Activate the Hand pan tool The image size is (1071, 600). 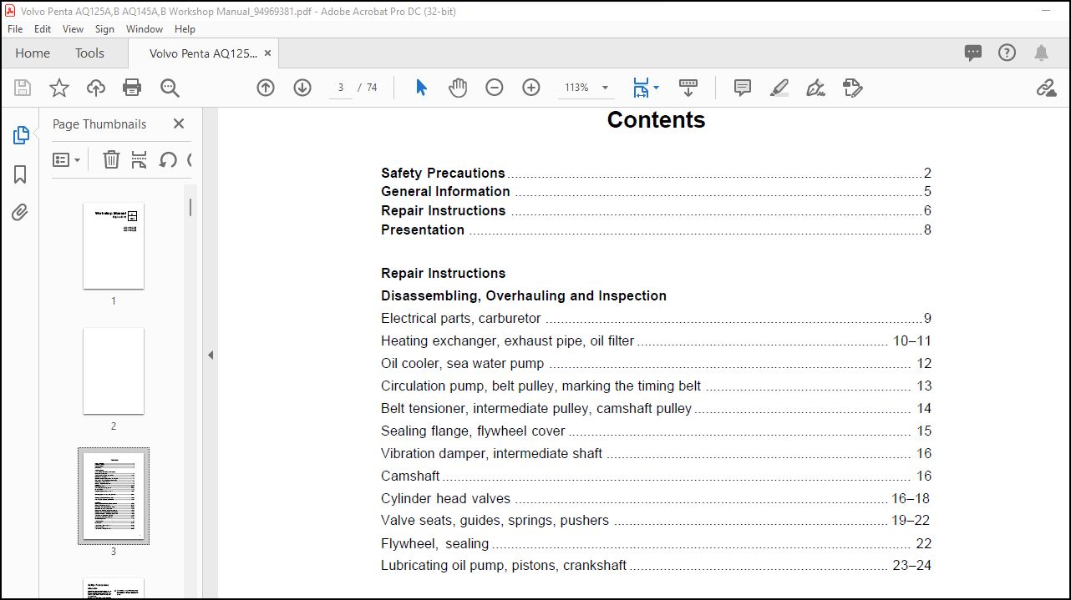coord(458,88)
